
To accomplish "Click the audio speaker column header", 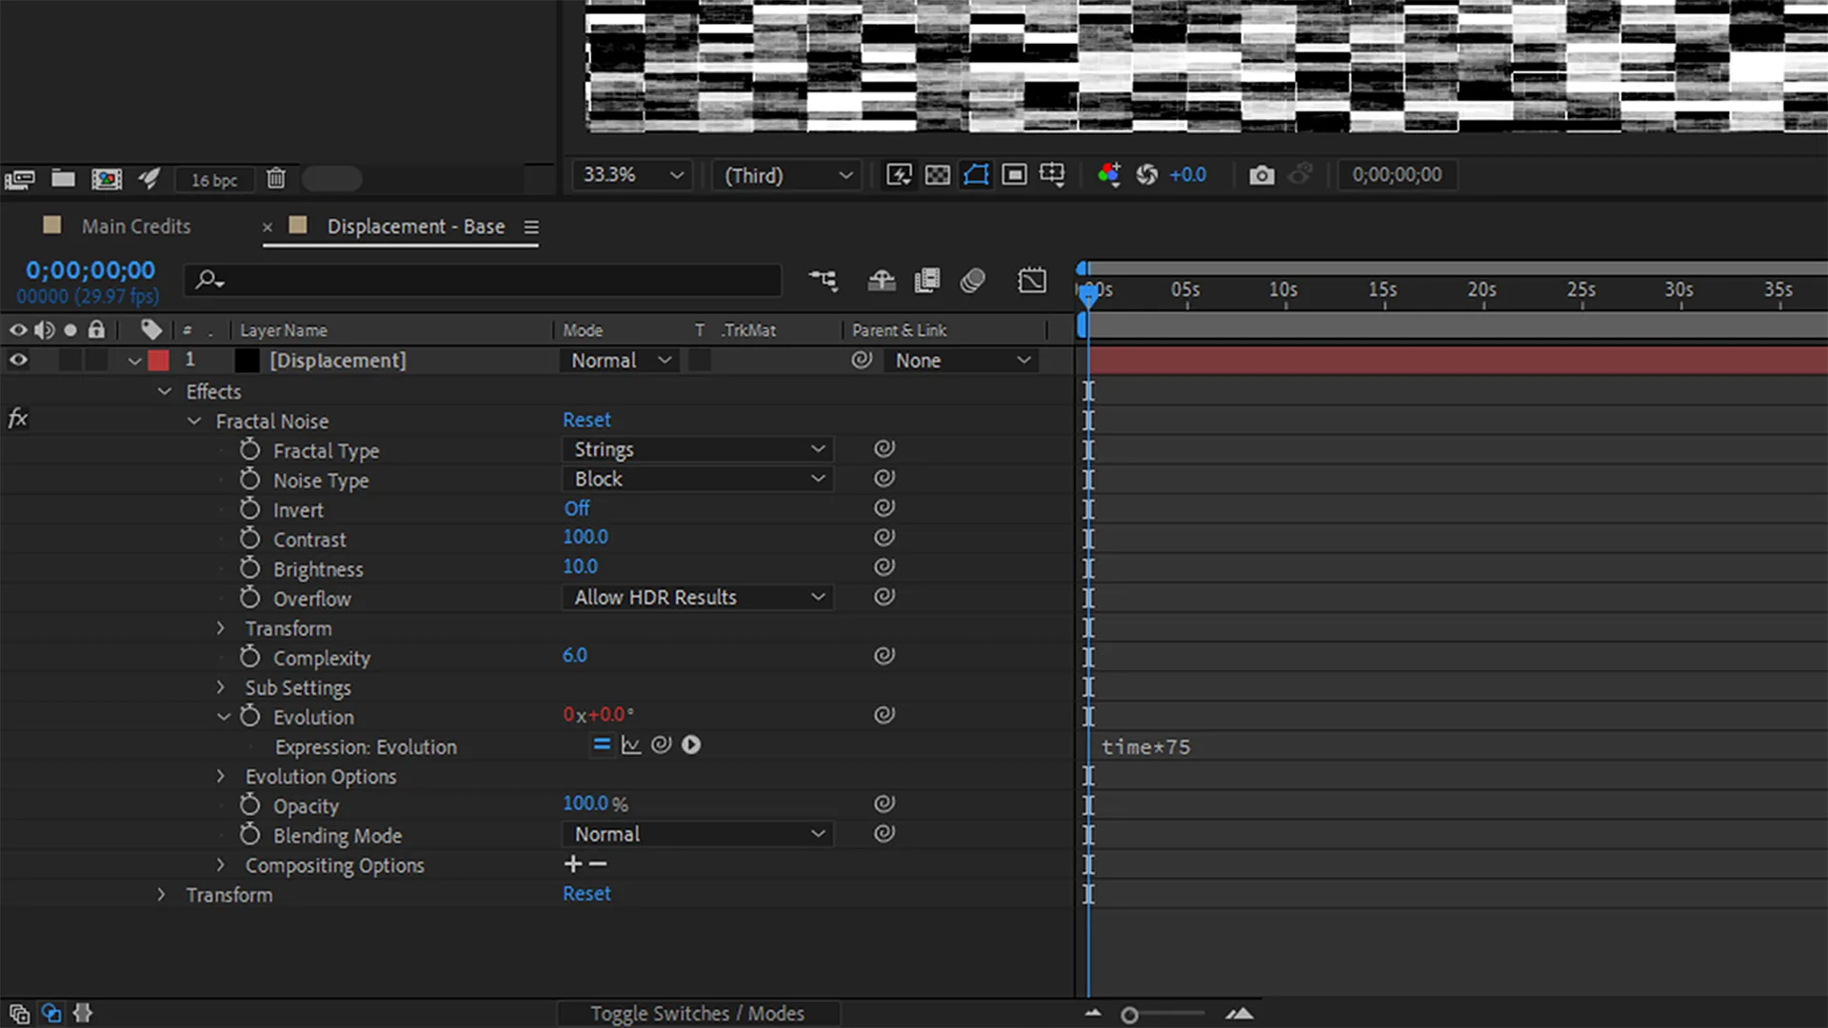I will (x=45, y=330).
